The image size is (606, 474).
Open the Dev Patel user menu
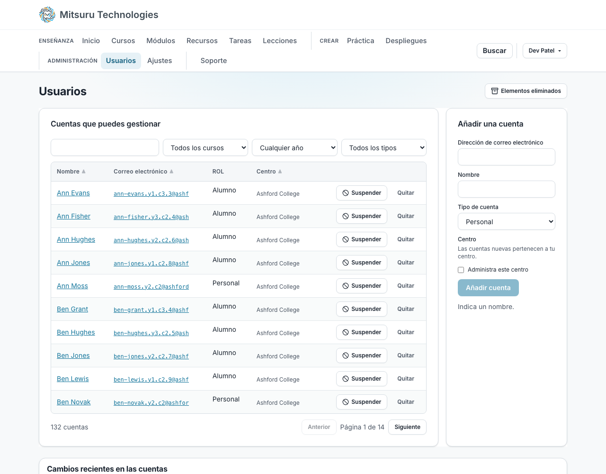click(545, 51)
